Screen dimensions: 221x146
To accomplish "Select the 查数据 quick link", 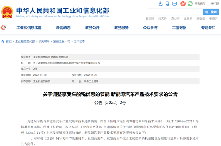I will (x=201, y=18).
